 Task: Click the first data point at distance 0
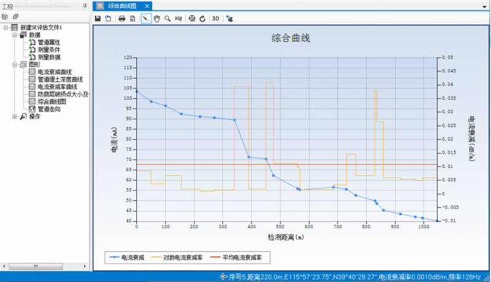(x=137, y=91)
